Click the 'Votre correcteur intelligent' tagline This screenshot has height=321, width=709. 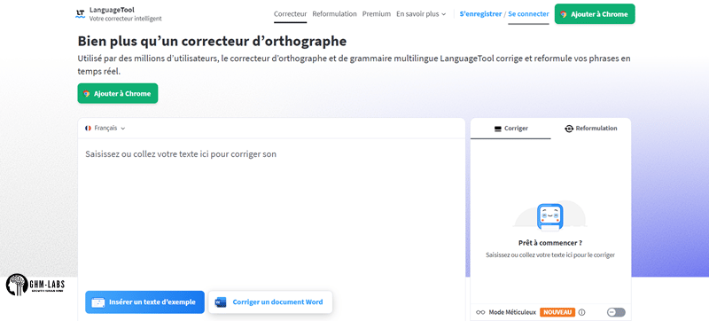pos(125,19)
